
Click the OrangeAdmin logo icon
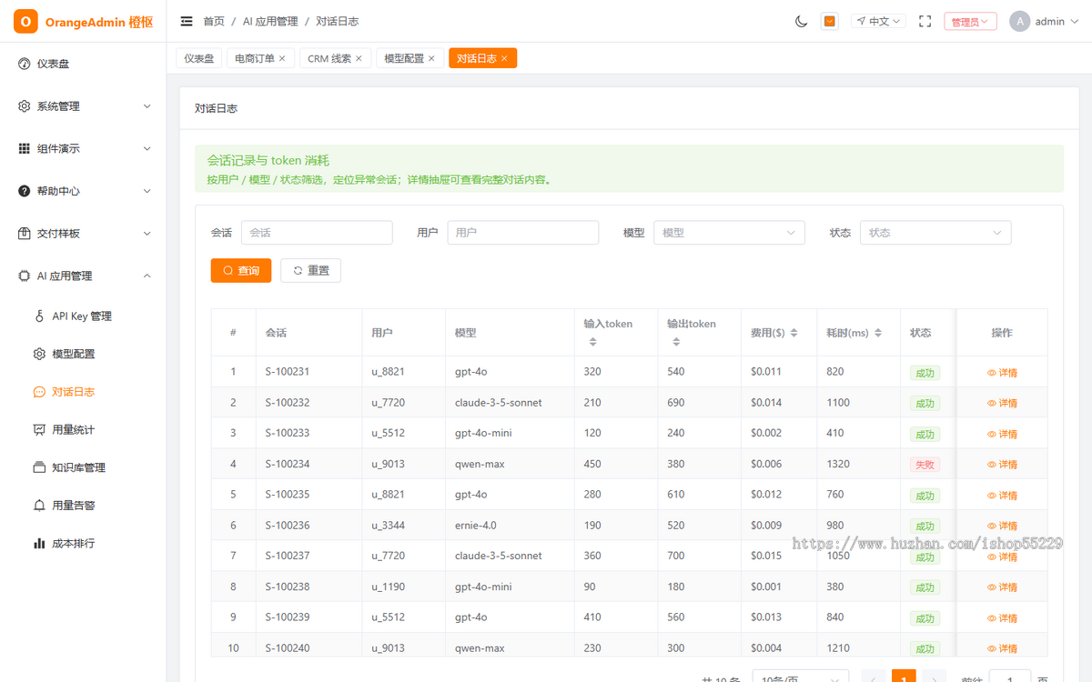[25, 21]
